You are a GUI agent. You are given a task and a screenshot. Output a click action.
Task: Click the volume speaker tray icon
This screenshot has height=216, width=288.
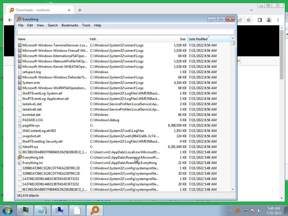[259, 211]
